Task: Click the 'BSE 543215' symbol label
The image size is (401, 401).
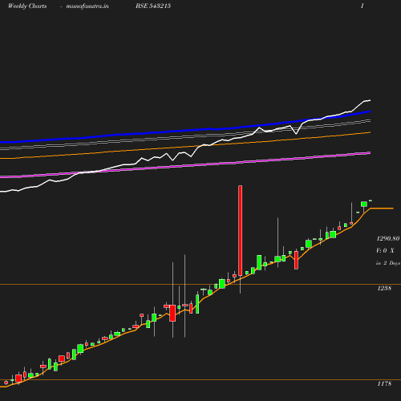Action: coord(153,6)
